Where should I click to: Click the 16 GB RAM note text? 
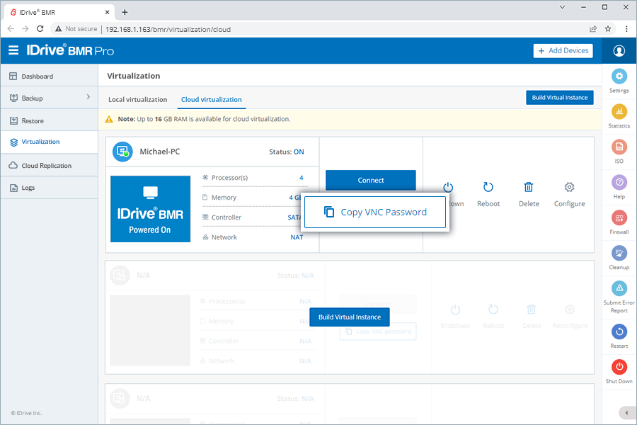[x=204, y=119]
